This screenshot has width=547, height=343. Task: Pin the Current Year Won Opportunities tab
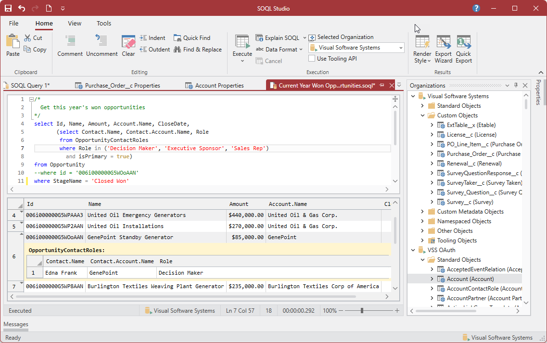pyautogui.click(x=382, y=86)
